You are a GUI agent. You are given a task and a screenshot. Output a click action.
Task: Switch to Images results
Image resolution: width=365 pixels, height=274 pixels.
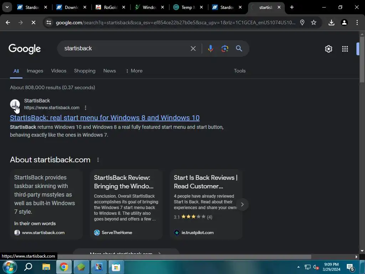[x=35, y=71]
